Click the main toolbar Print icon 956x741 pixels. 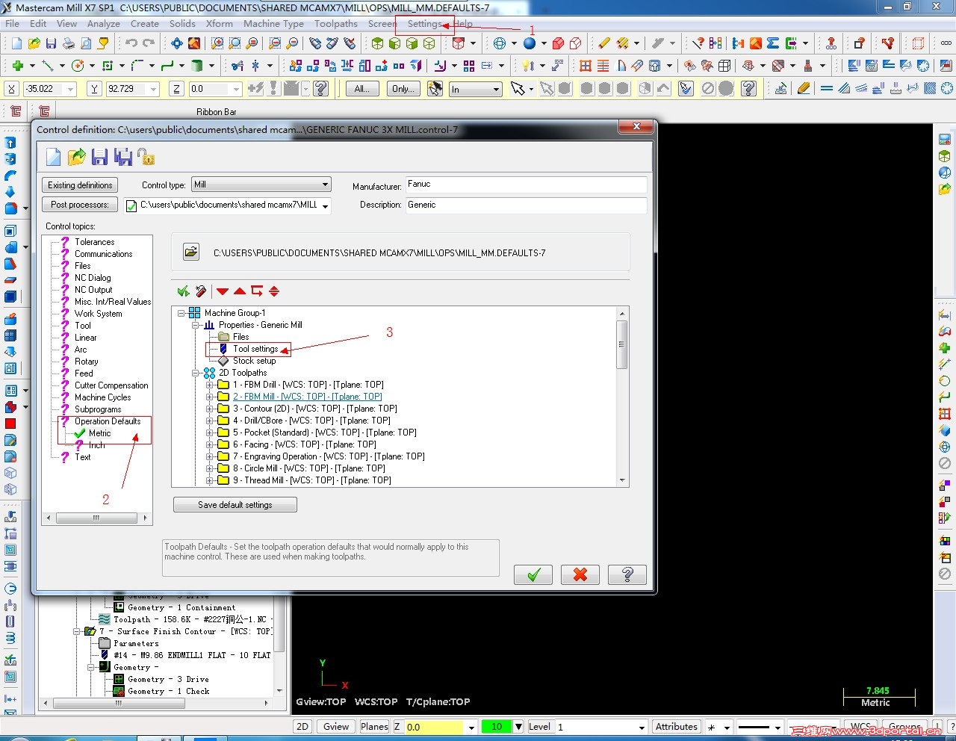[69, 43]
